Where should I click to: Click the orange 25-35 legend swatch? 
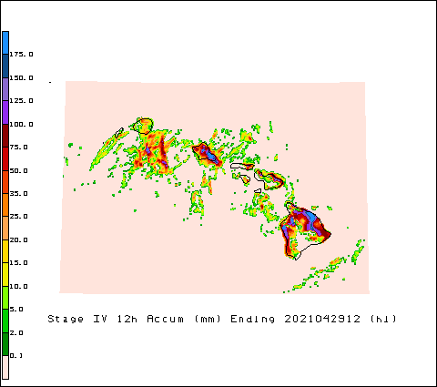point(5,205)
